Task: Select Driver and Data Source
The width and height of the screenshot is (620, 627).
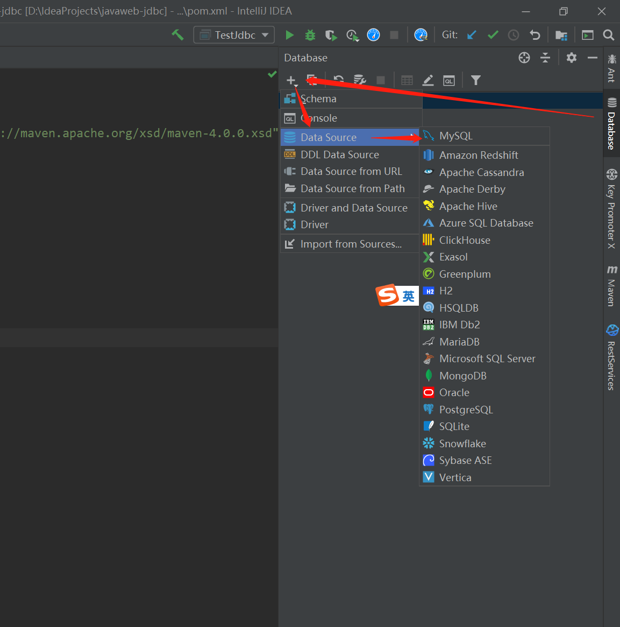Action: (x=350, y=208)
